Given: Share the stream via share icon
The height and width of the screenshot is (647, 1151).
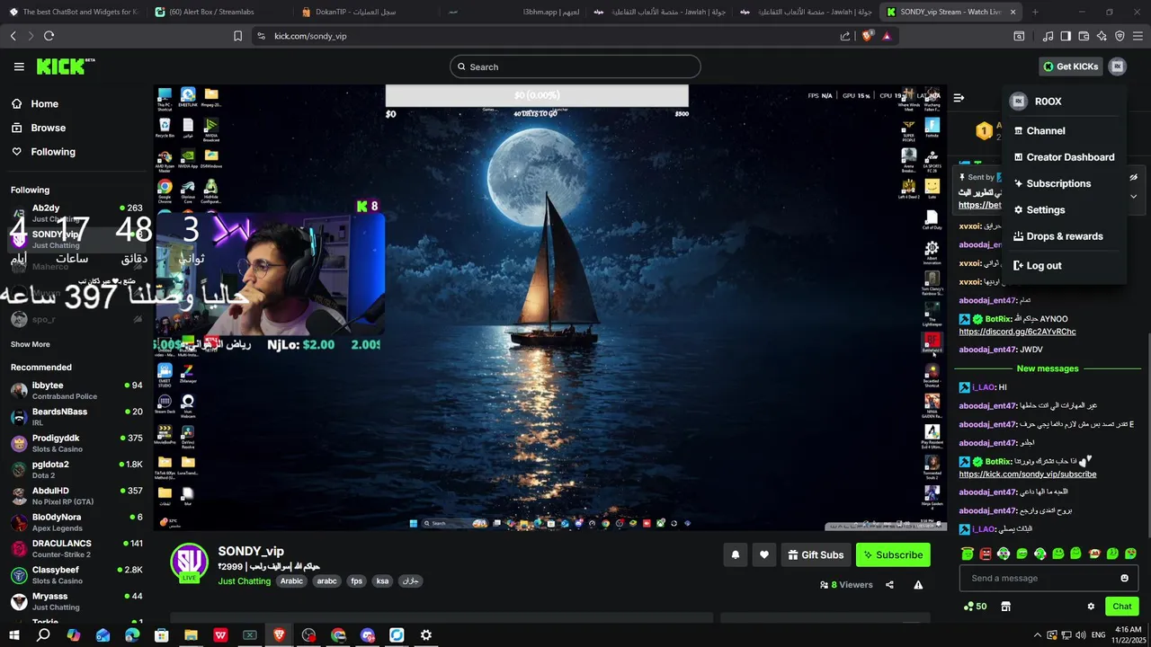Looking at the screenshot, I should click(889, 585).
